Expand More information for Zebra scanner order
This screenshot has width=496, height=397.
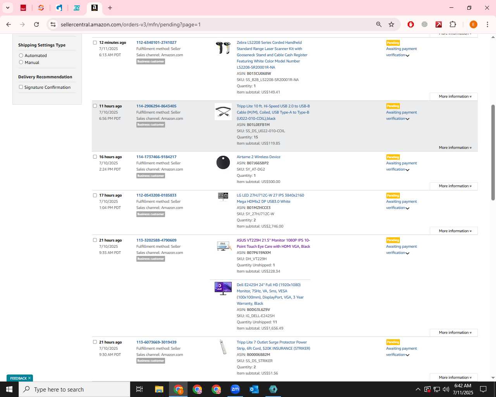454,97
